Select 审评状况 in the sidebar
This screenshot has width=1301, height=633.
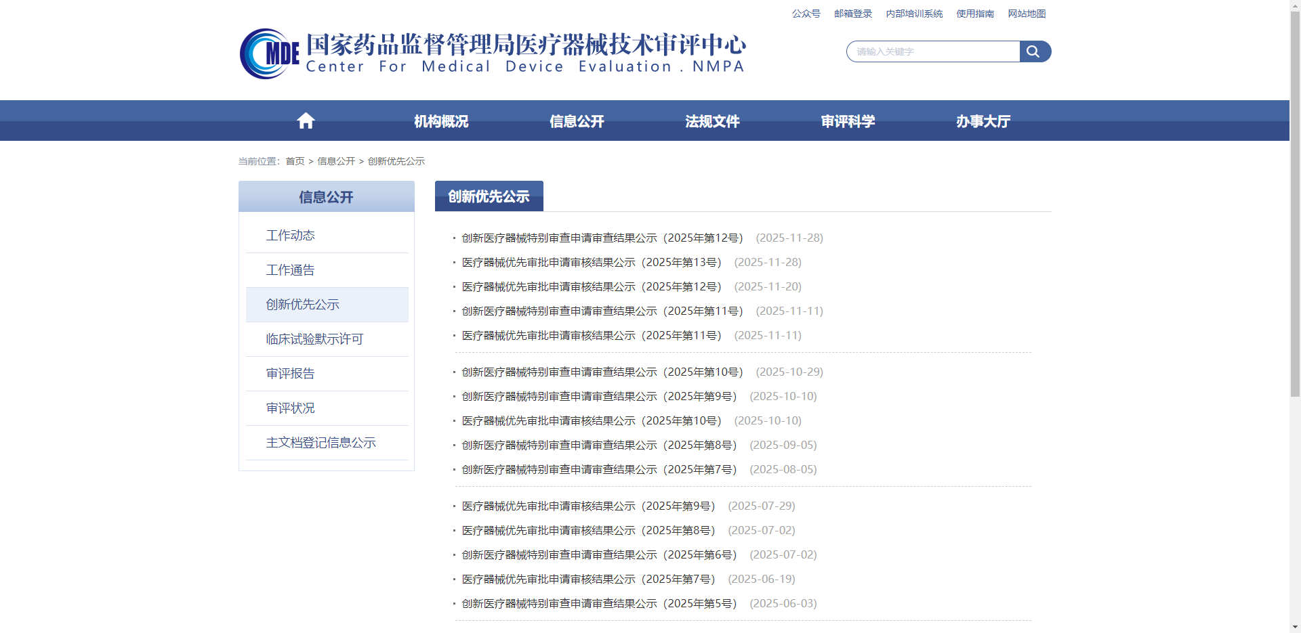coord(327,408)
